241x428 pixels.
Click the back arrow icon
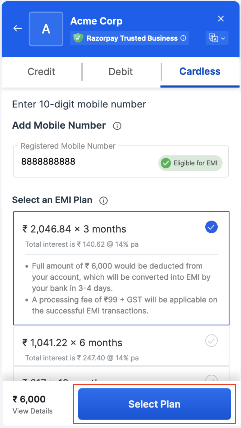[18, 28]
